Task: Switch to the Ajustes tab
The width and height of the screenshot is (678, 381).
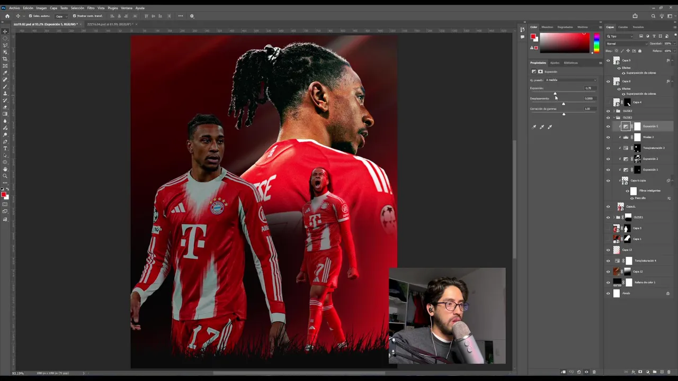Action: click(555, 62)
